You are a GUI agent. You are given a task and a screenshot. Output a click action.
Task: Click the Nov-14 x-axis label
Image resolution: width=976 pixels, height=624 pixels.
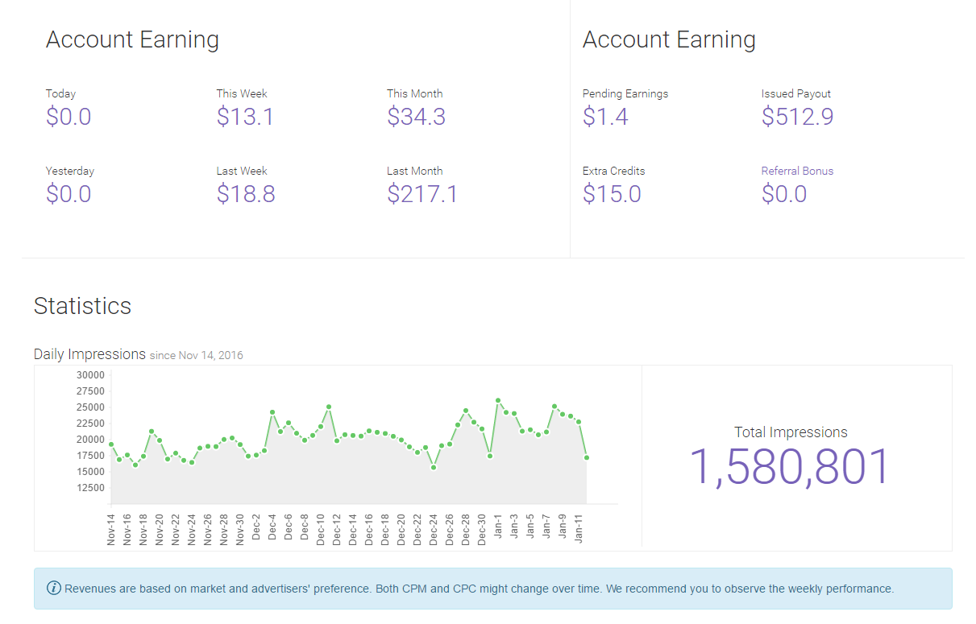(x=111, y=530)
